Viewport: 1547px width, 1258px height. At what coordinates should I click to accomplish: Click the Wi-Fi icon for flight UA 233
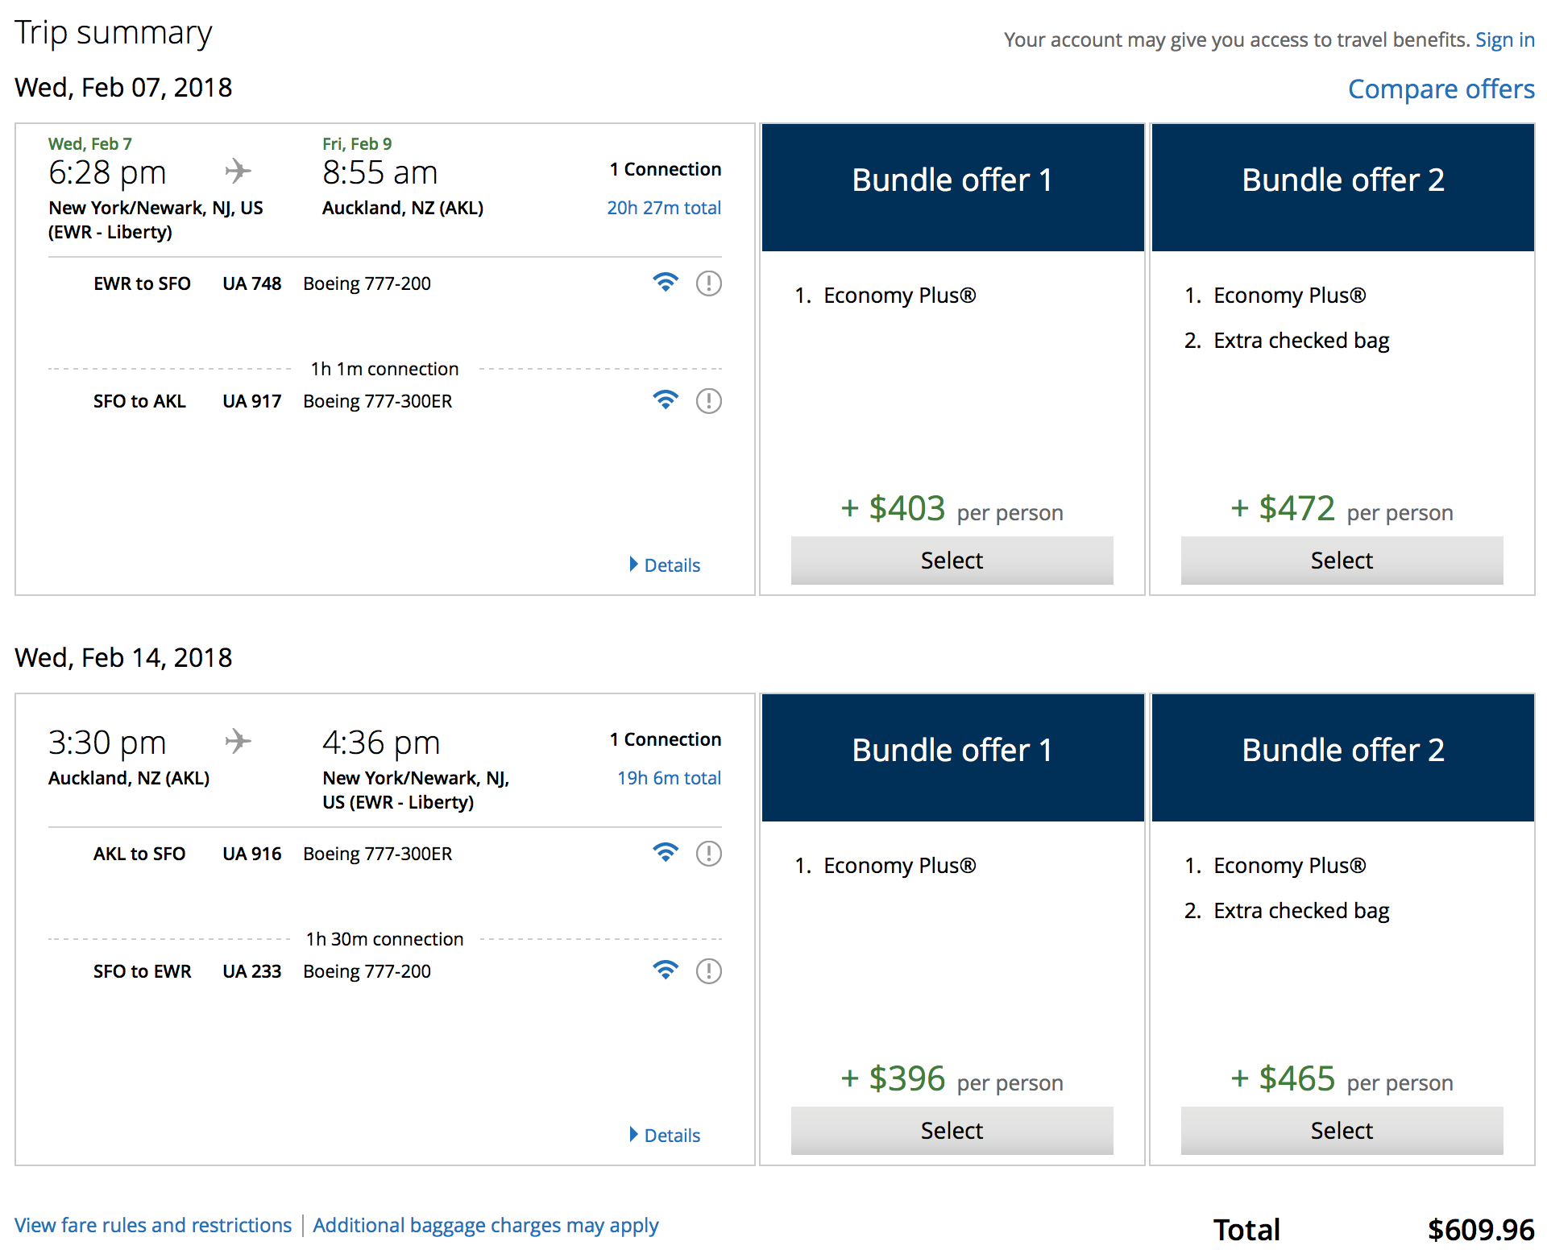(666, 970)
